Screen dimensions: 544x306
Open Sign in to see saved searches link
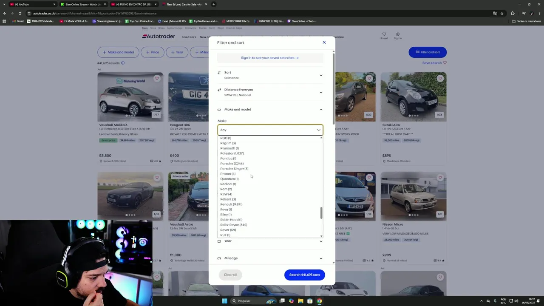(270, 58)
